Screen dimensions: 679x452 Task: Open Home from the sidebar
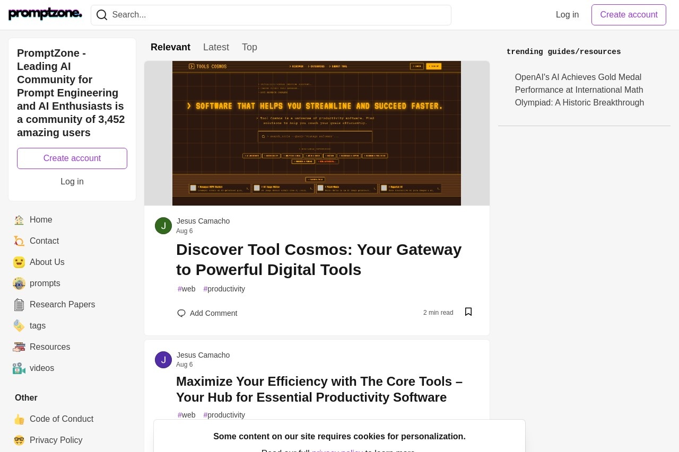click(x=72, y=220)
